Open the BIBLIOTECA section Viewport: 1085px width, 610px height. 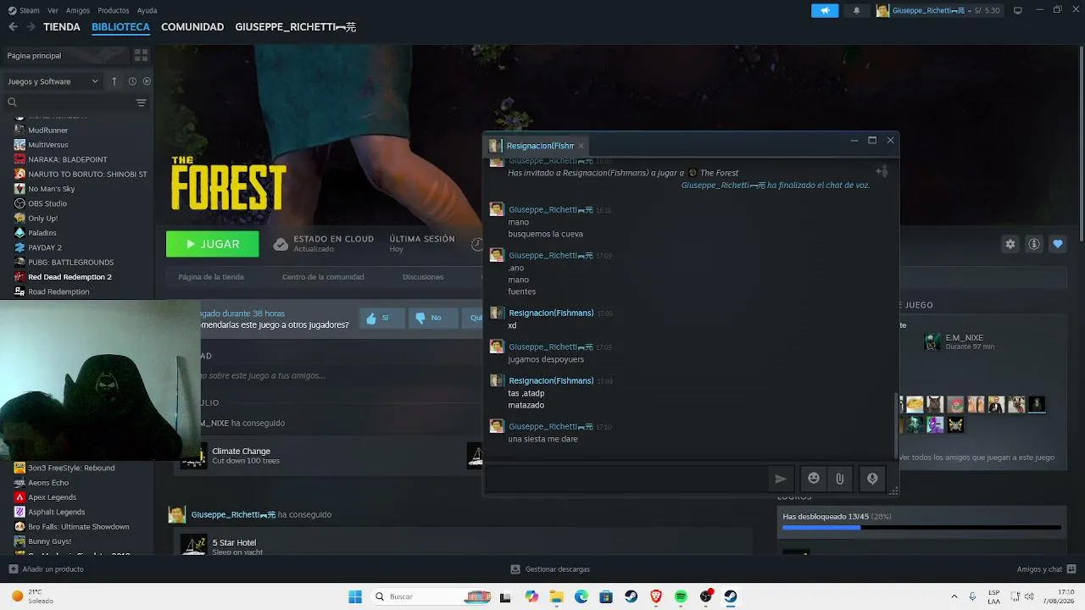point(120,27)
